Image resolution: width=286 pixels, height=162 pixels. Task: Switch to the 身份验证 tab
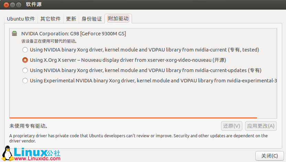(x=91, y=19)
